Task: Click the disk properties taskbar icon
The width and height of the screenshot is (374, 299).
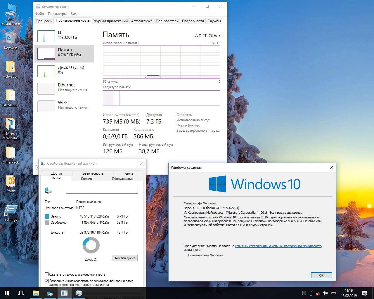Action: coord(50,293)
